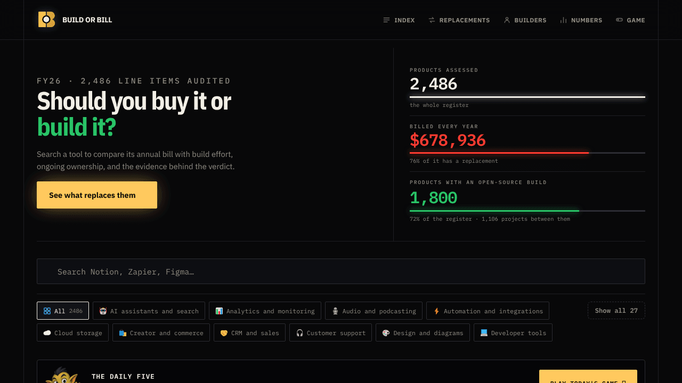This screenshot has width=682, height=383.
Task: Filter by Customer support
Action: 330,332
